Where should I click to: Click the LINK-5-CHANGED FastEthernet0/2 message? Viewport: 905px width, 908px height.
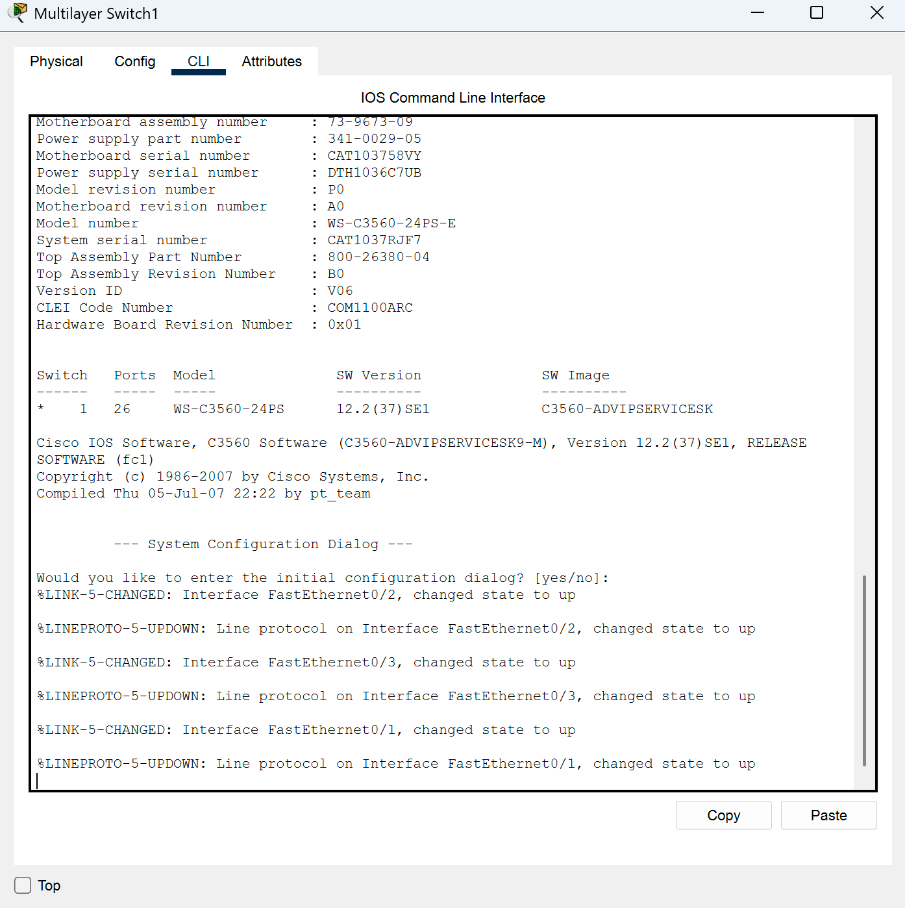tap(306, 595)
